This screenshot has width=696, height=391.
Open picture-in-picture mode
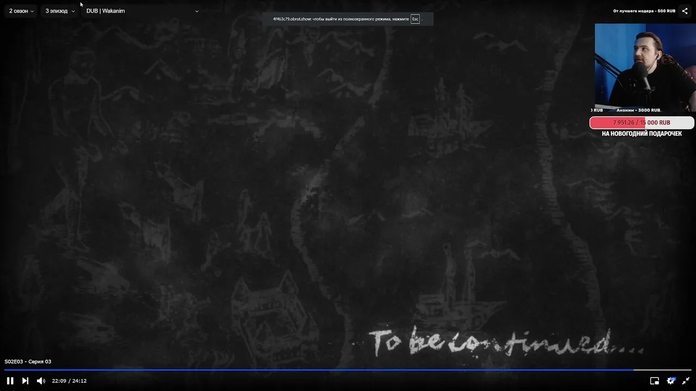pyautogui.click(x=655, y=381)
